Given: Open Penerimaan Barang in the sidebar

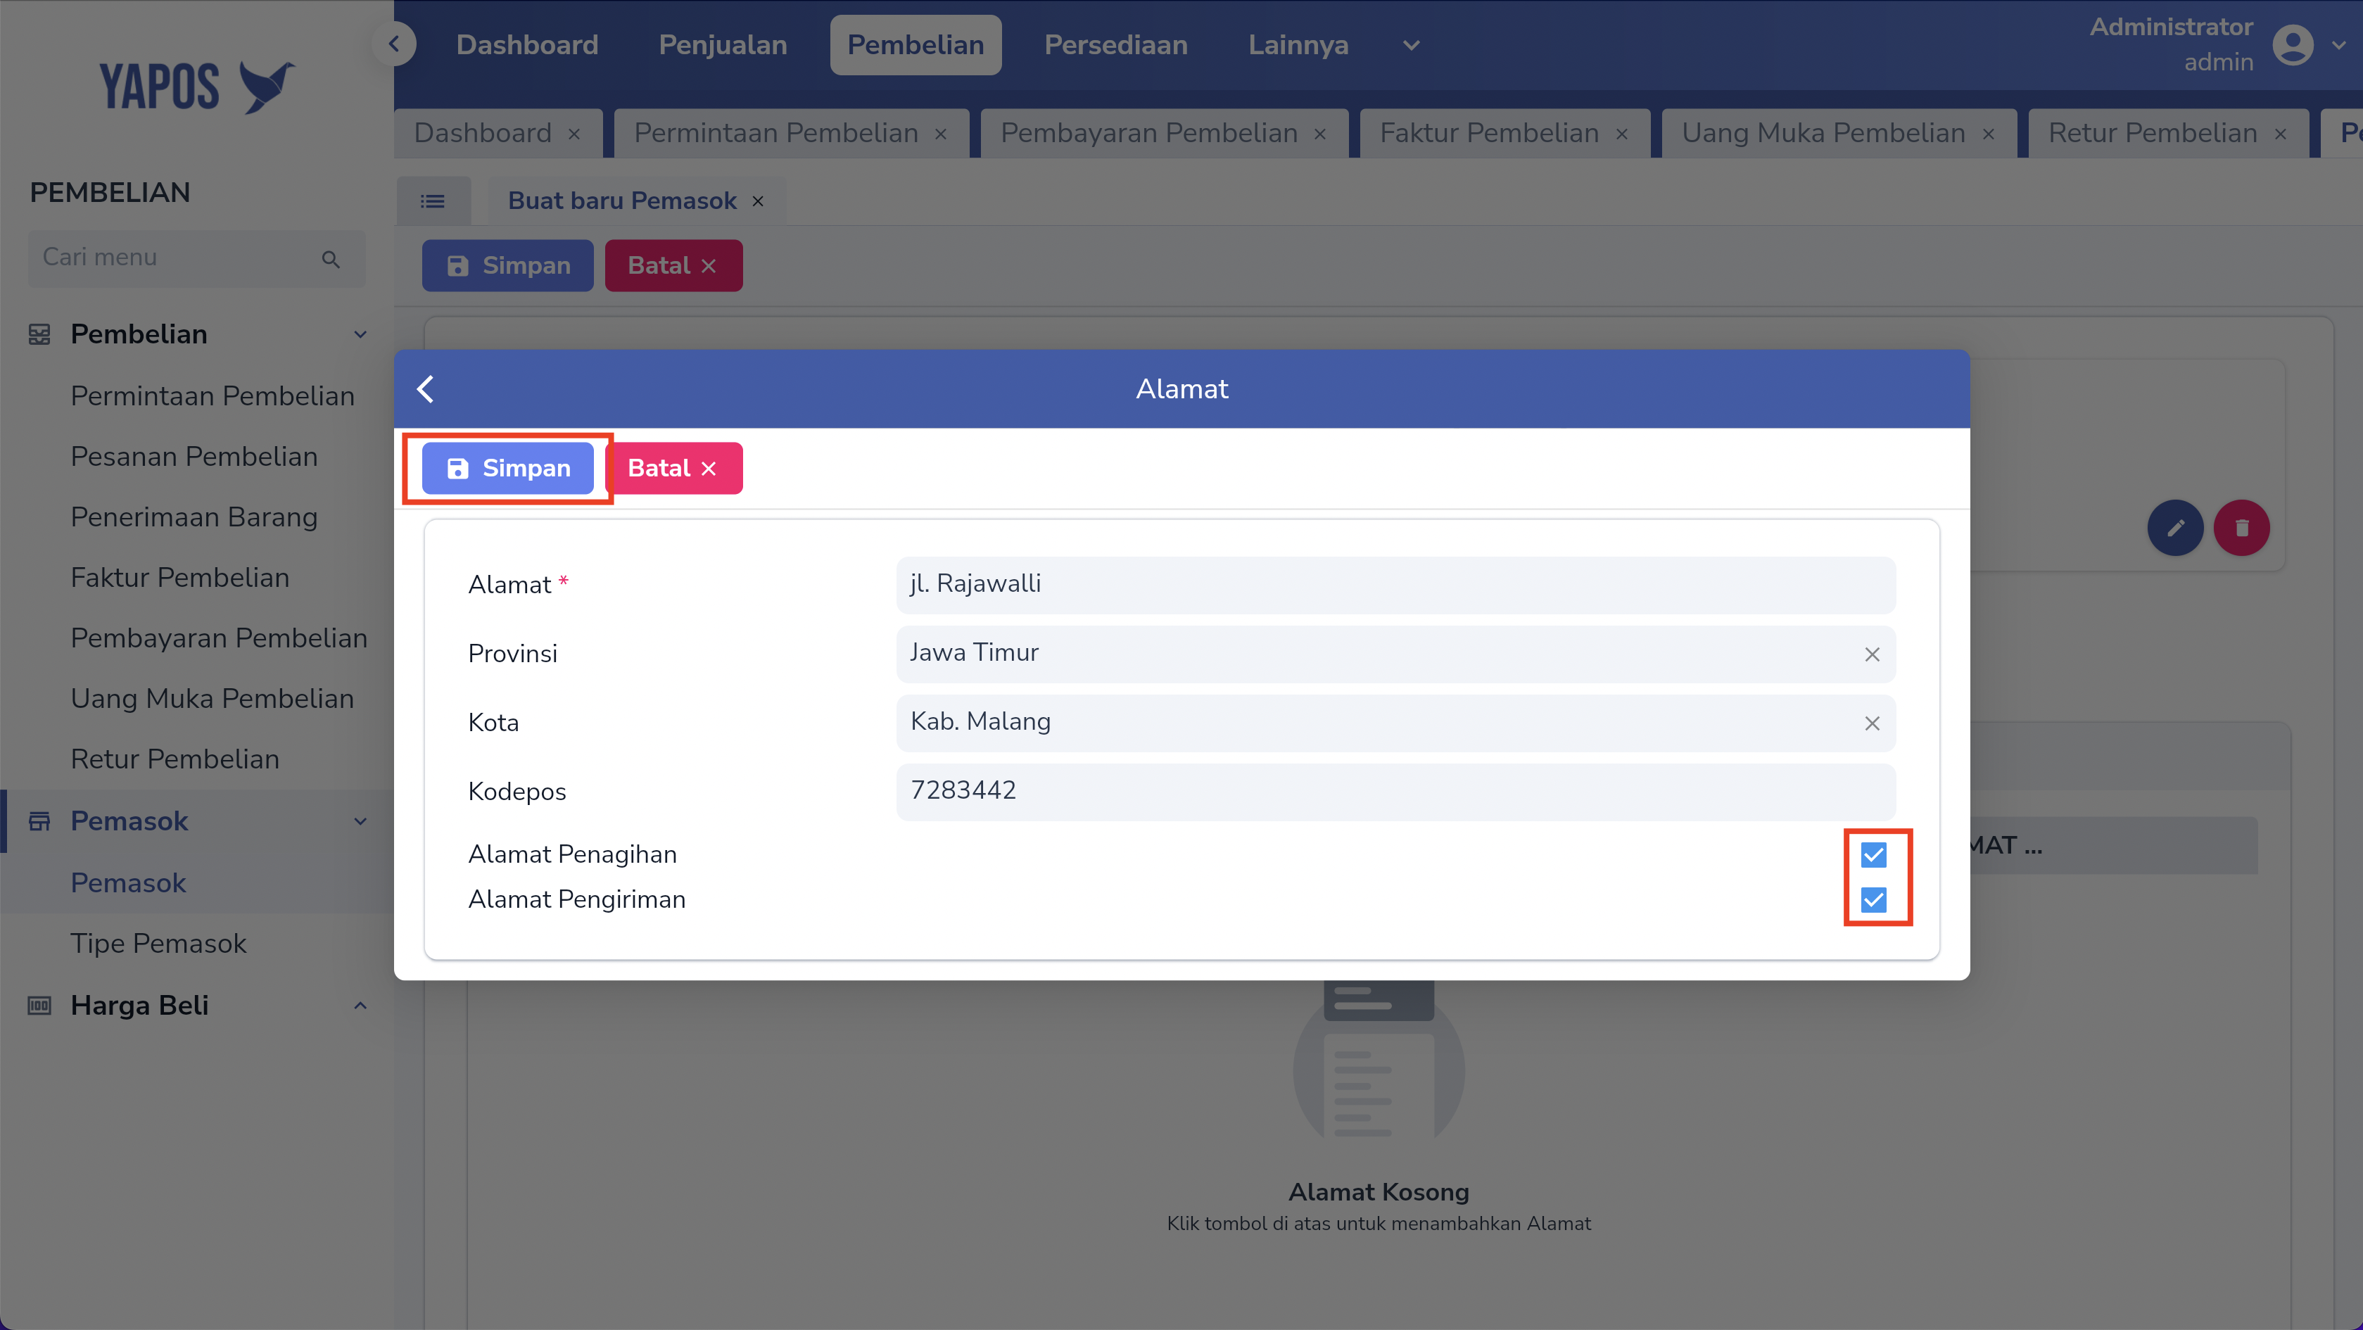Looking at the screenshot, I should tap(194, 517).
